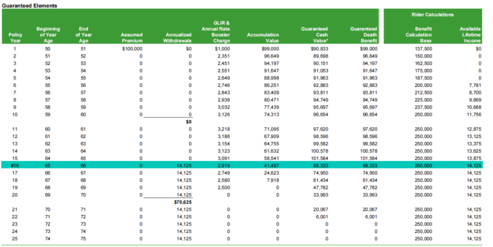Image resolution: width=493 pixels, height=247 pixels.
Task: Click the Accumulation Value column header
Action: click(262, 37)
